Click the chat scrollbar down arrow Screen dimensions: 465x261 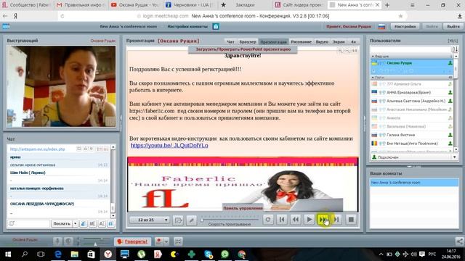tap(113, 216)
